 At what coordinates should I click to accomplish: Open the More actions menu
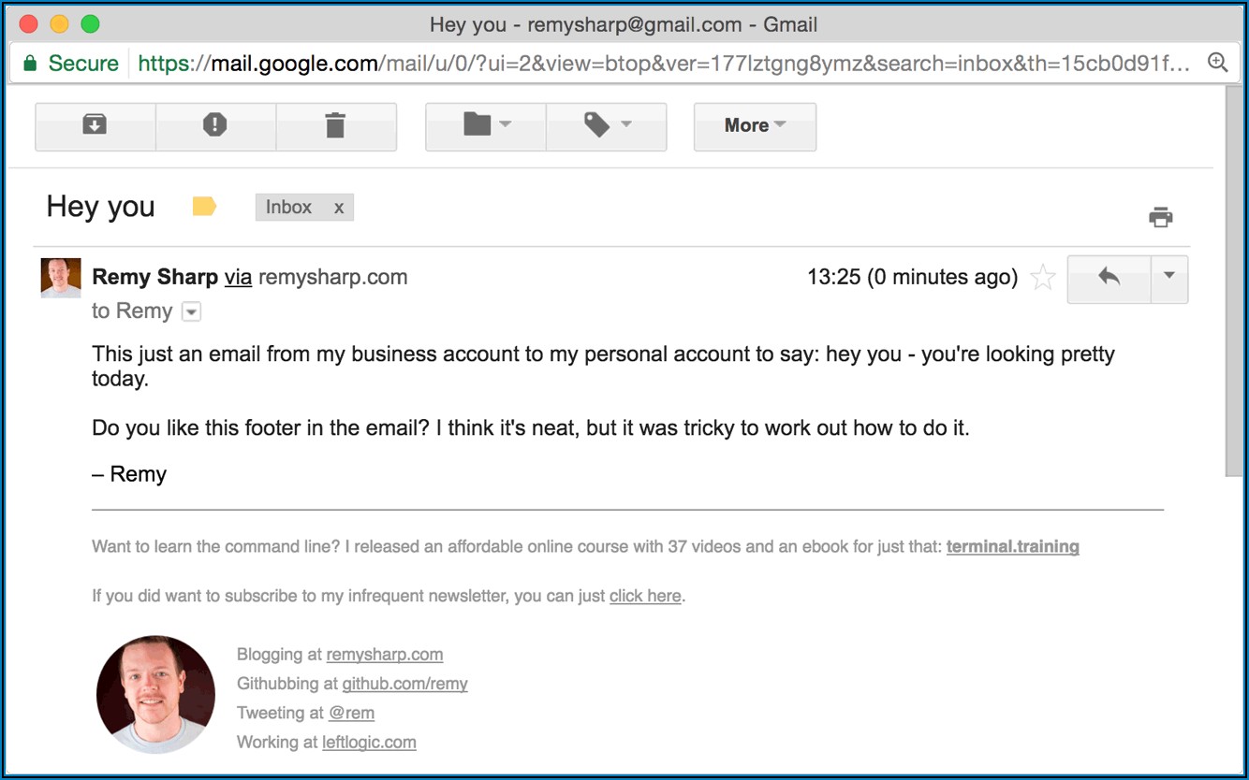coord(755,125)
